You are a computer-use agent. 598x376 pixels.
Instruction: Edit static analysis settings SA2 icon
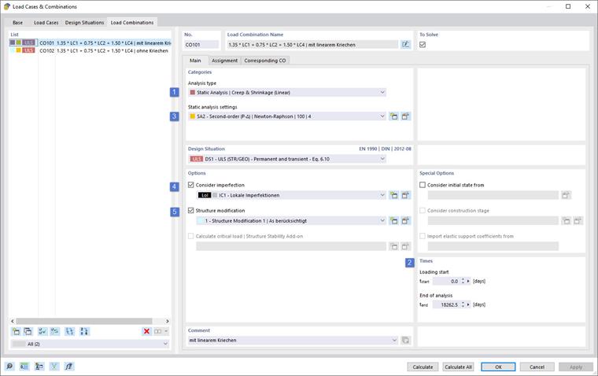(405, 116)
